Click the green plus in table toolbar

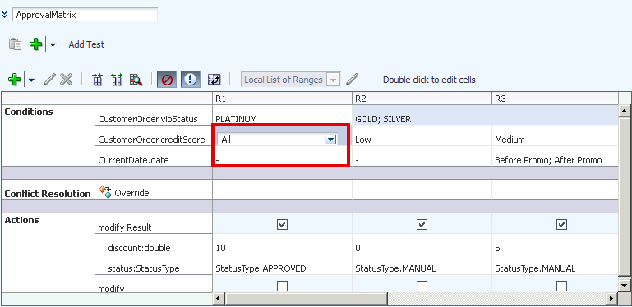[15, 80]
